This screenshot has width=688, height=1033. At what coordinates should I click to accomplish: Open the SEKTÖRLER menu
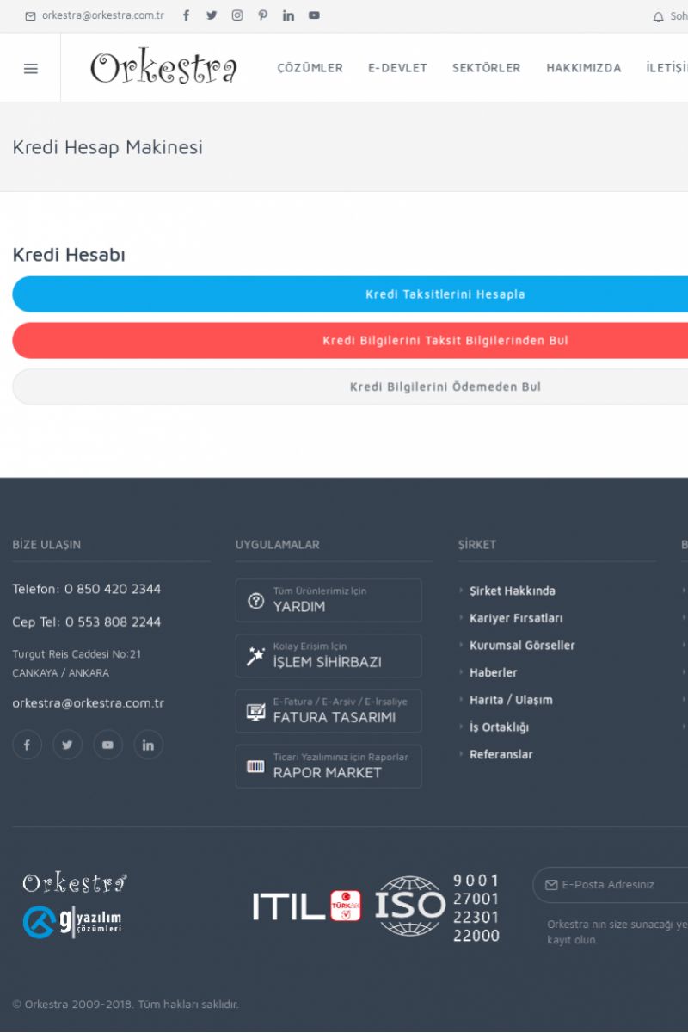[x=487, y=68]
